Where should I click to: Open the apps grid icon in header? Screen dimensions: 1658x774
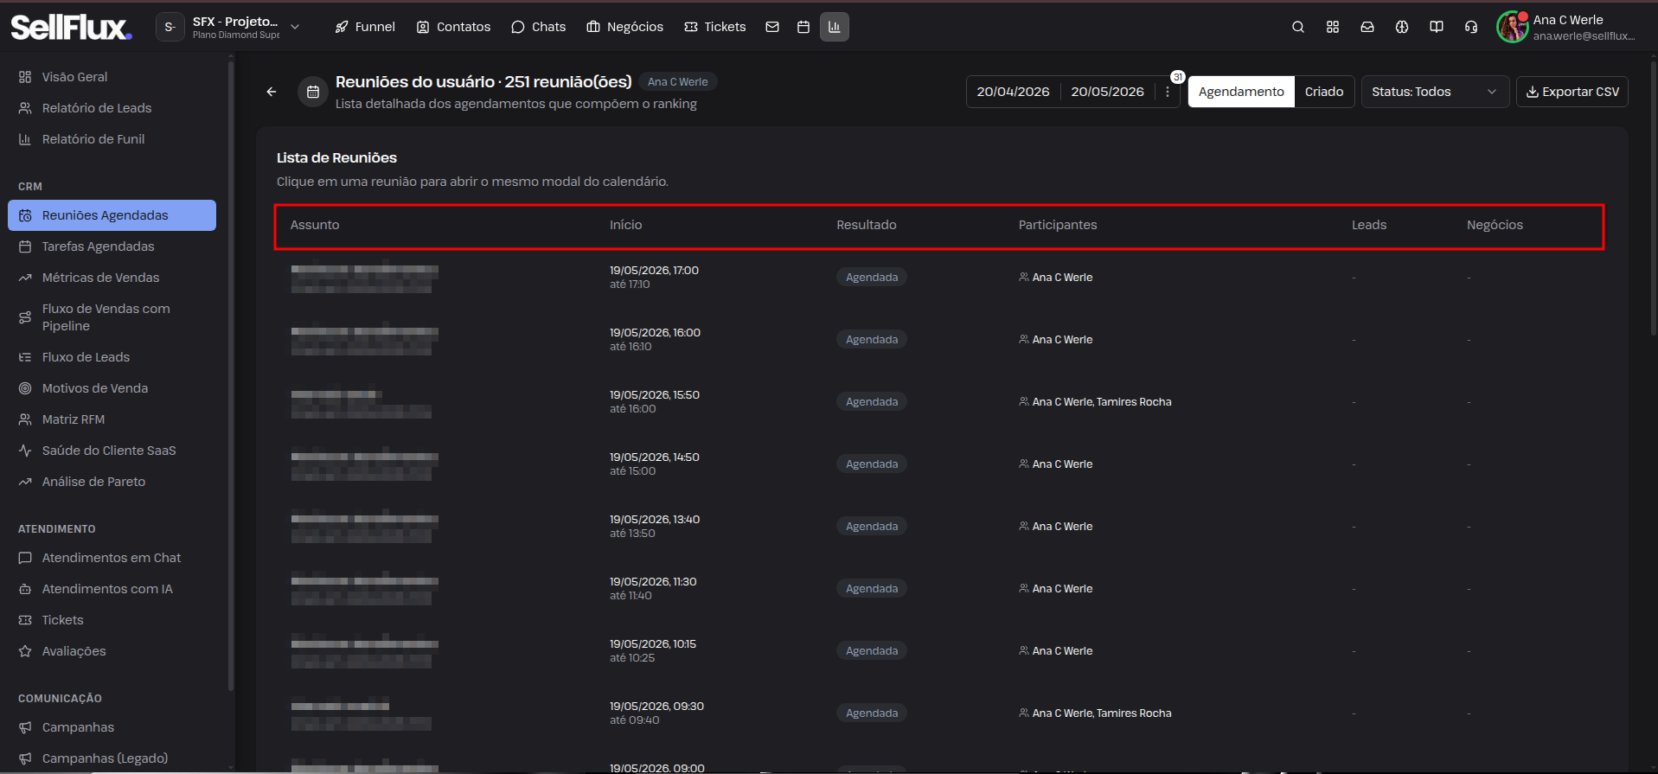point(1333,27)
